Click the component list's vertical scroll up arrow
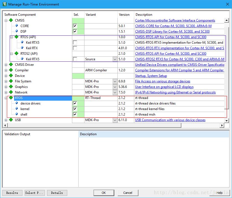This screenshot has height=198, width=232. (x=226, y=20)
